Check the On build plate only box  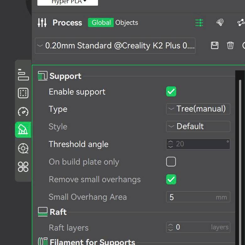pyautogui.click(x=171, y=162)
